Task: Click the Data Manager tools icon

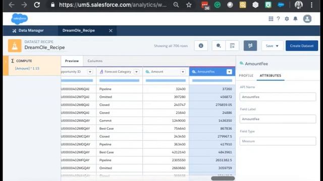Action: tap(14, 31)
